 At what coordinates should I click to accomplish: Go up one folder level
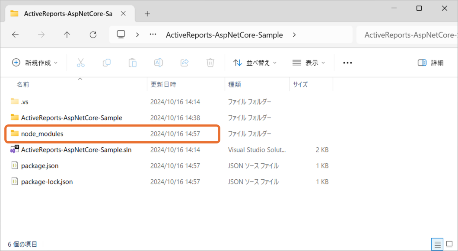click(67, 35)
